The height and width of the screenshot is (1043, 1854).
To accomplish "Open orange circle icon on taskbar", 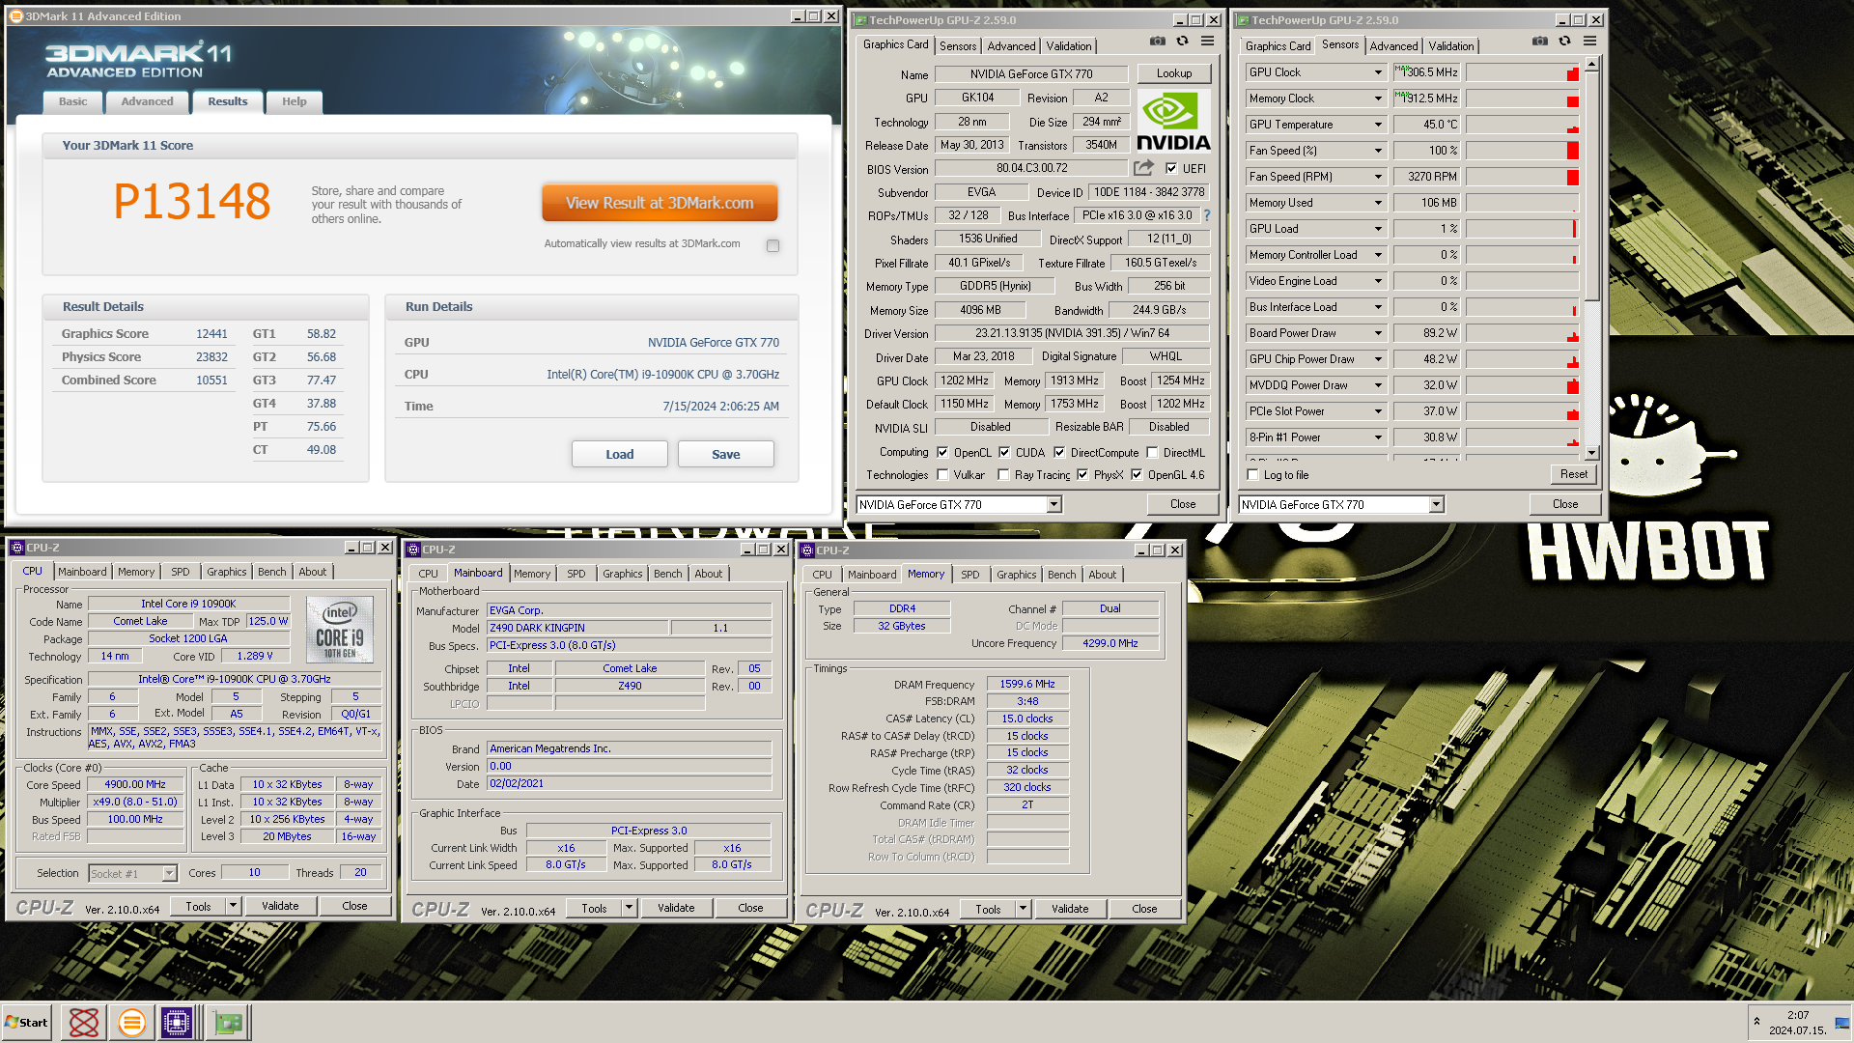I will pyautogui.click(x=132, y=1022).
